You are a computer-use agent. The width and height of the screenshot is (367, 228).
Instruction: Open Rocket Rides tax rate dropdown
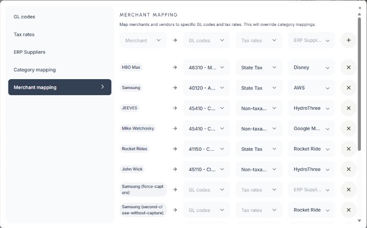pyautogui.click(x=259, y=149)
